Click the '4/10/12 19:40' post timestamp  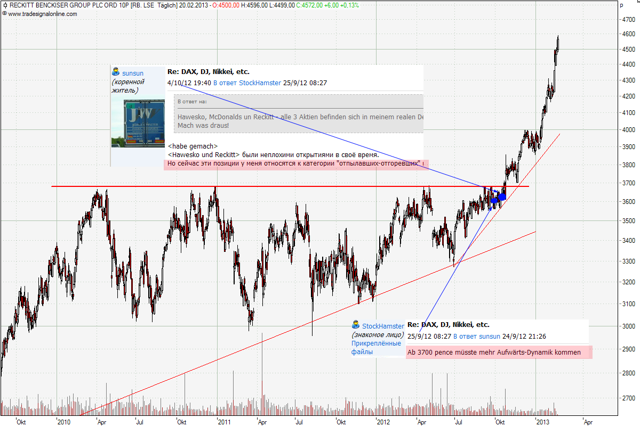tap(189, 83)
